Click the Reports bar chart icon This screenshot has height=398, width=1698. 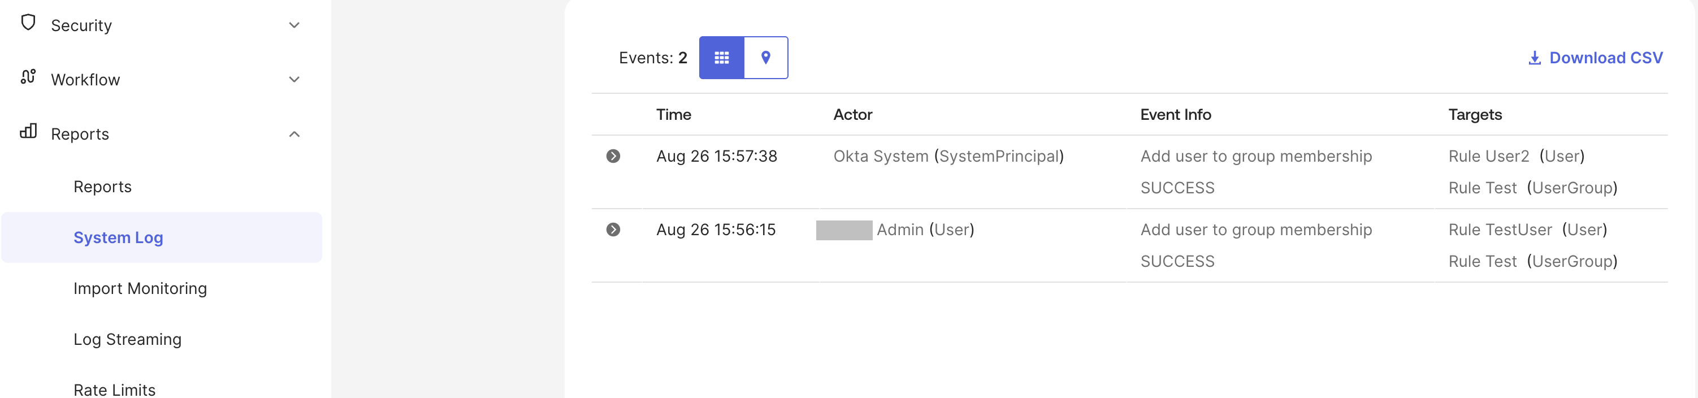click(x=28, y=131)
